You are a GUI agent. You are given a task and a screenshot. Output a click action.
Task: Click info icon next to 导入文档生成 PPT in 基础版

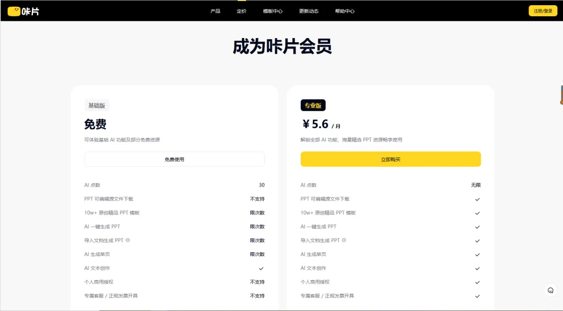click(128, 240)
